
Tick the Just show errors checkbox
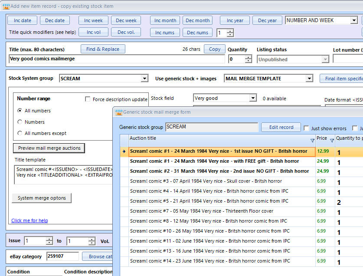(x=306, y=128)
